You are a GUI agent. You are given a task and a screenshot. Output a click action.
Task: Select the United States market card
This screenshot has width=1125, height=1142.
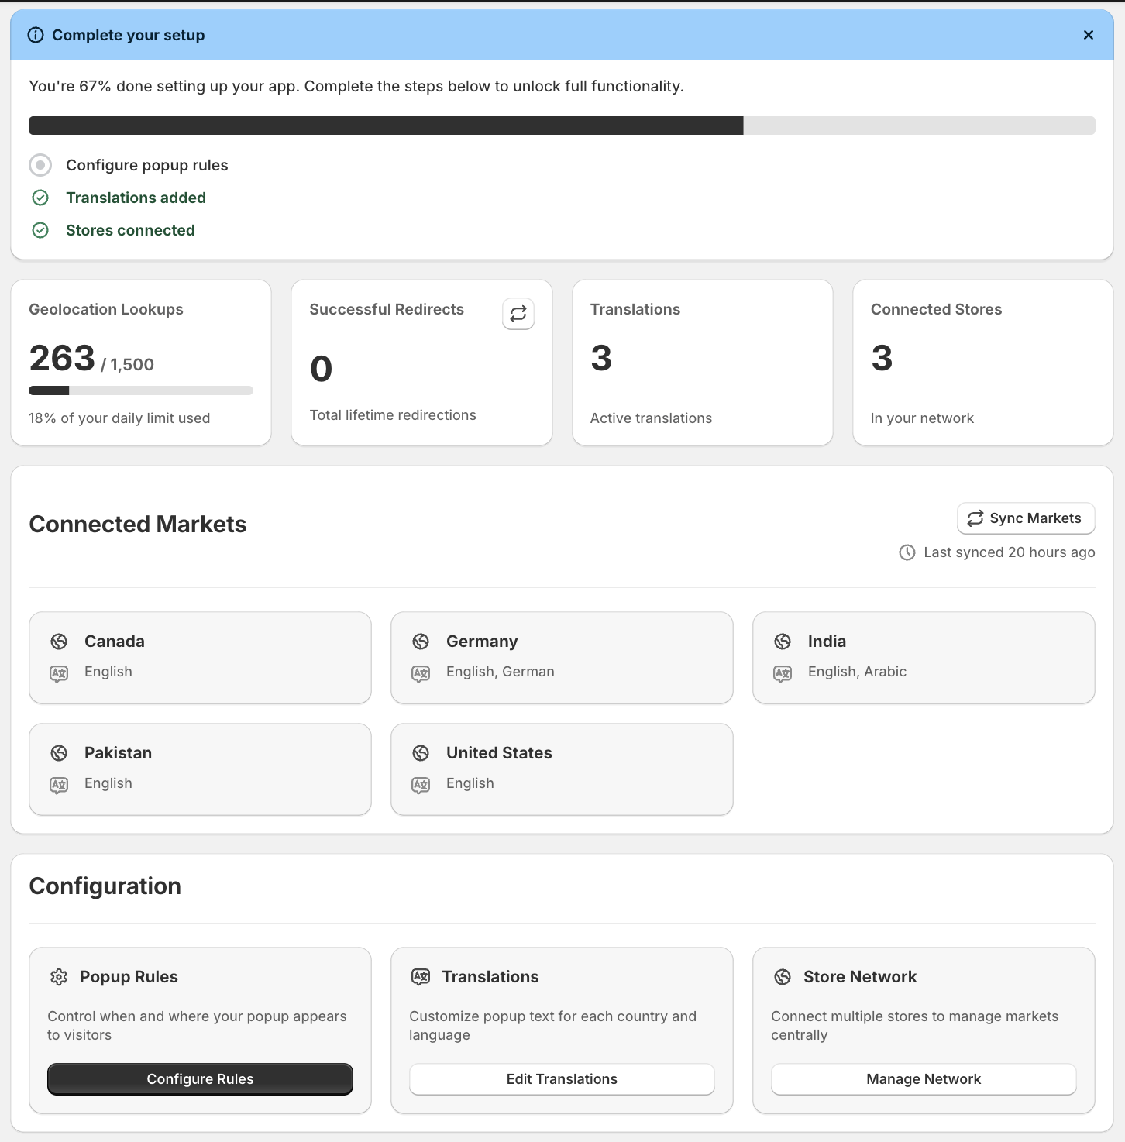[562, 769]
